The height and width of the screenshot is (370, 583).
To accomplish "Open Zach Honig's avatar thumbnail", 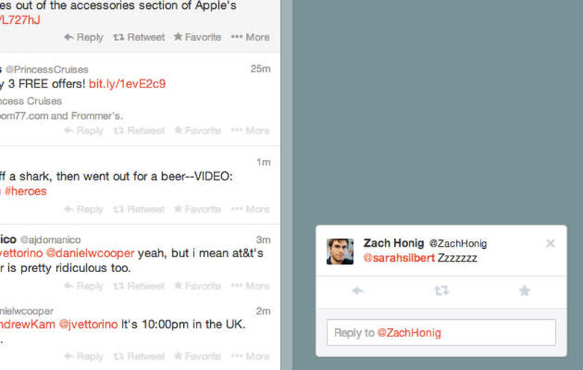I will point(340,251).
